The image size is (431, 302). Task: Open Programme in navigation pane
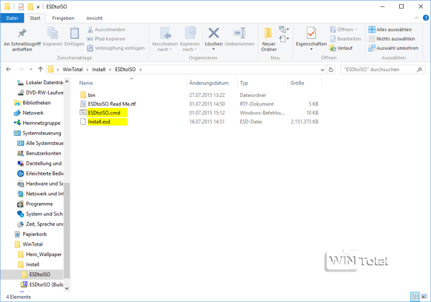(39, 204)
